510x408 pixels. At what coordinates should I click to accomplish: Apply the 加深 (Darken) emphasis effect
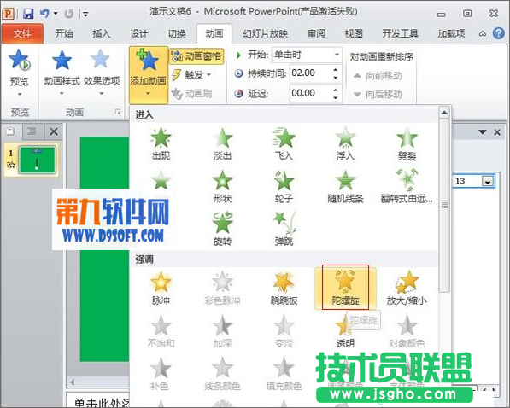tap(222, 331)
